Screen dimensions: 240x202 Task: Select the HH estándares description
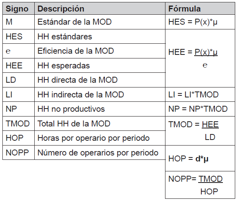coord(65,37)
